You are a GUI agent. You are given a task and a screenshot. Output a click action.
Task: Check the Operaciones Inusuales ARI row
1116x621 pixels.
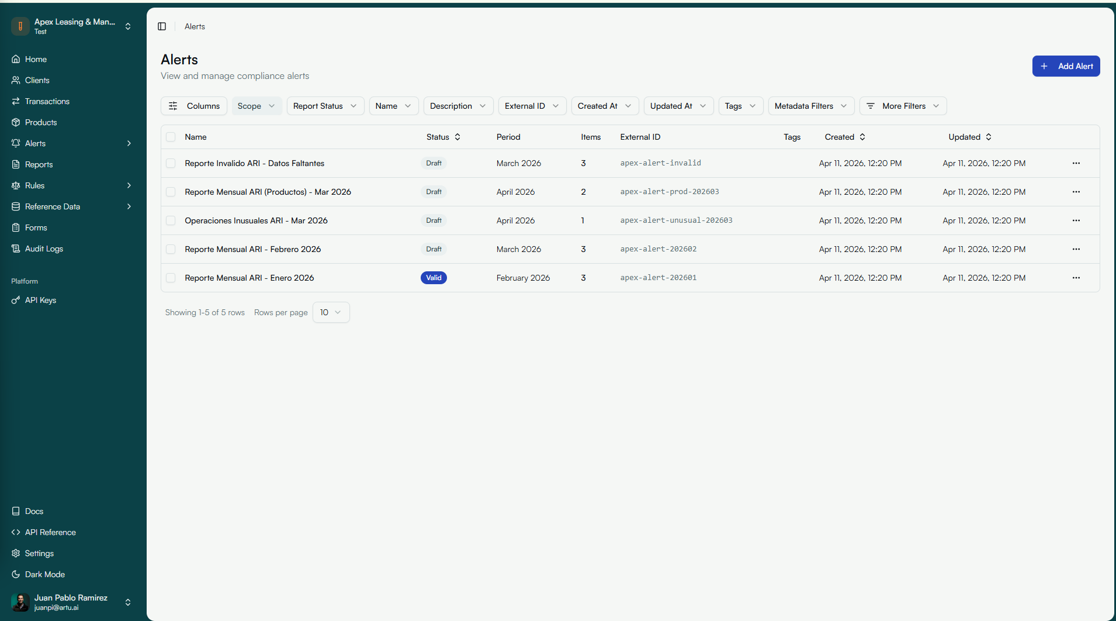point(171,220)
